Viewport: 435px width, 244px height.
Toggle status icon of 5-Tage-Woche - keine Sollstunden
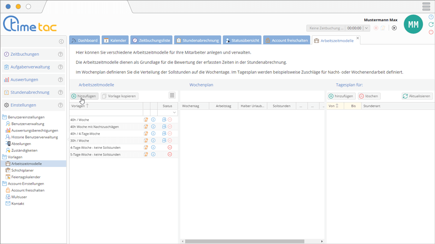tap(170, 154)
